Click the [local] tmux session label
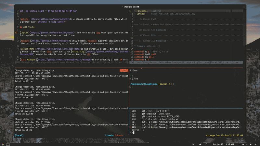 (19, 135)
